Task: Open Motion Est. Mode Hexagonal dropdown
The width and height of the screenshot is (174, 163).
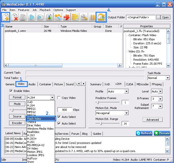Action: pyautogui.click(x=112, y=113)
